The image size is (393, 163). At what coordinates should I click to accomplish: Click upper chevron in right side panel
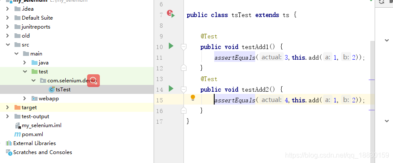(387, 40)
